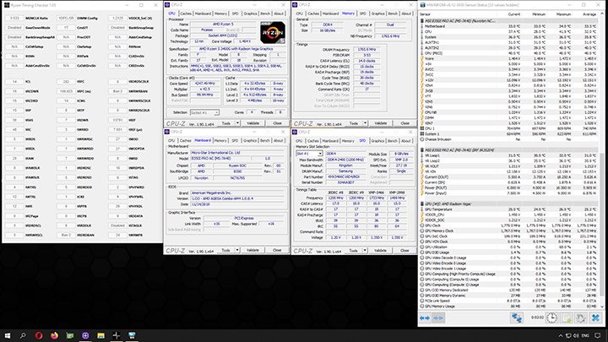Screen dimensions: 608x342
Task: Click the expand-layout blue arrows in HWiNFO
Action: click(425, 318)
